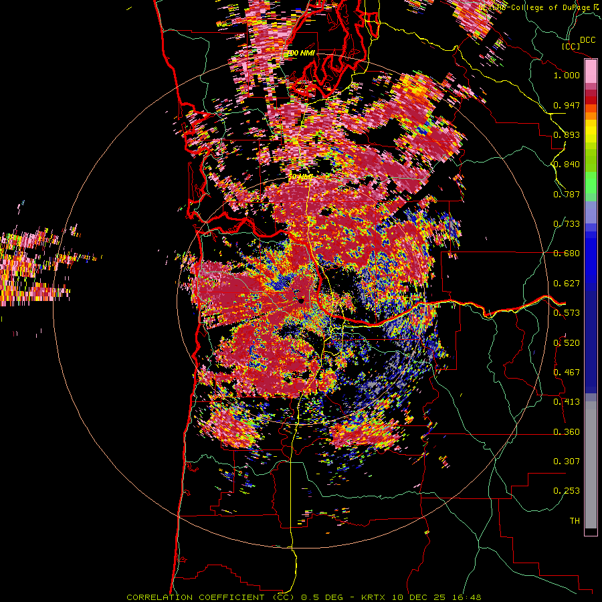Select the 0.307 color scale value
The image size is (602, 602).
(567, 462)
